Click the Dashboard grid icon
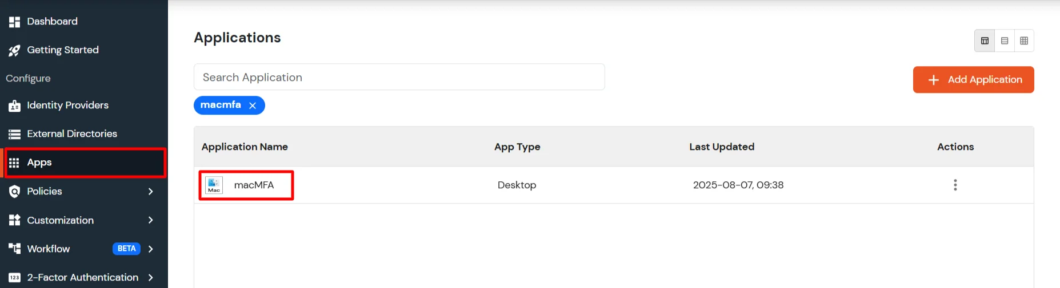Viewport: 1060px width, 288px height. tap(14, 22)
